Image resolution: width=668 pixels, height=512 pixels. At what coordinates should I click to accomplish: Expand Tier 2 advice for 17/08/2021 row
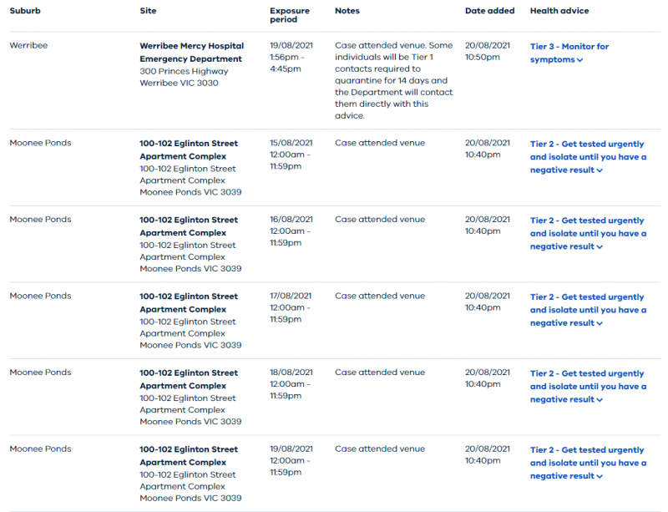pyautogui.click(x=588, y=310)
